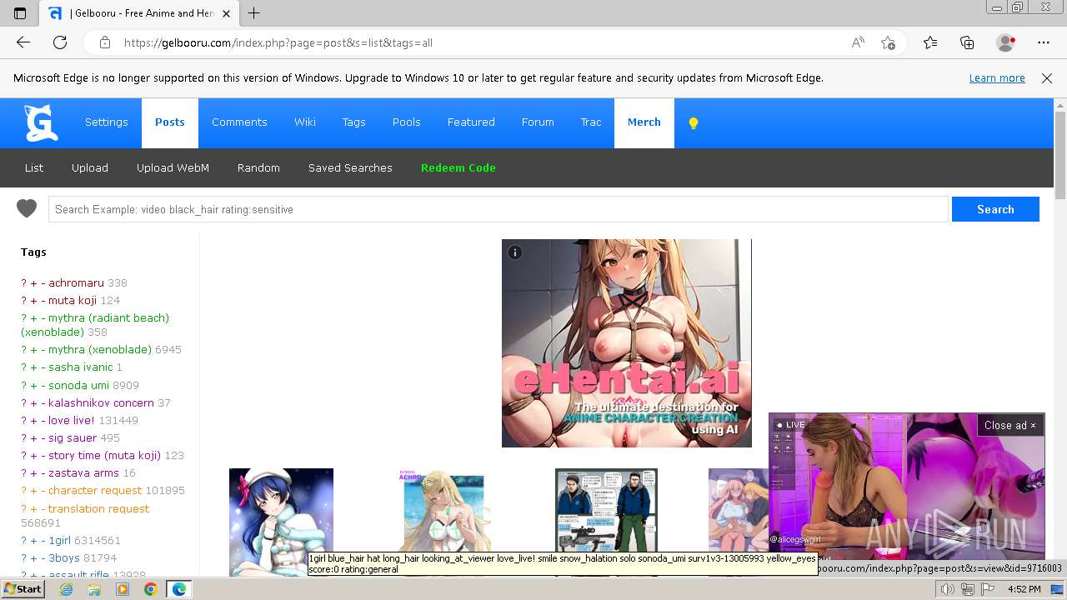This screenshot has height=600, width=1067.
Task: Open a new tab with plus icon
Action: [254, 13]
